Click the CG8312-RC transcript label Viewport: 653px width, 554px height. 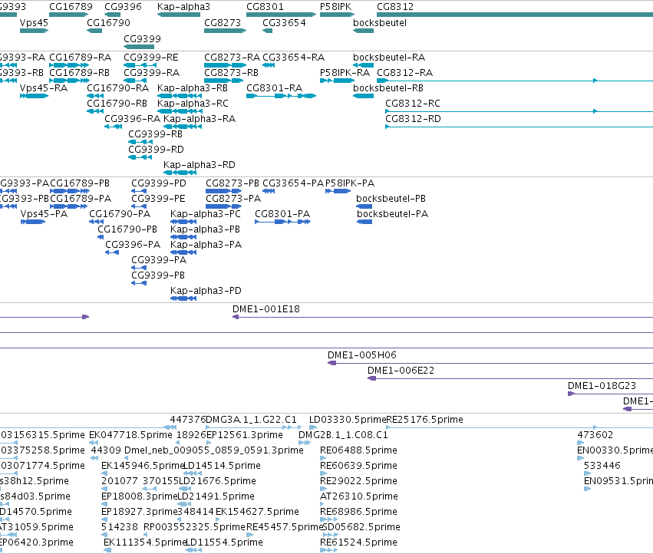[x=413, y=104]
